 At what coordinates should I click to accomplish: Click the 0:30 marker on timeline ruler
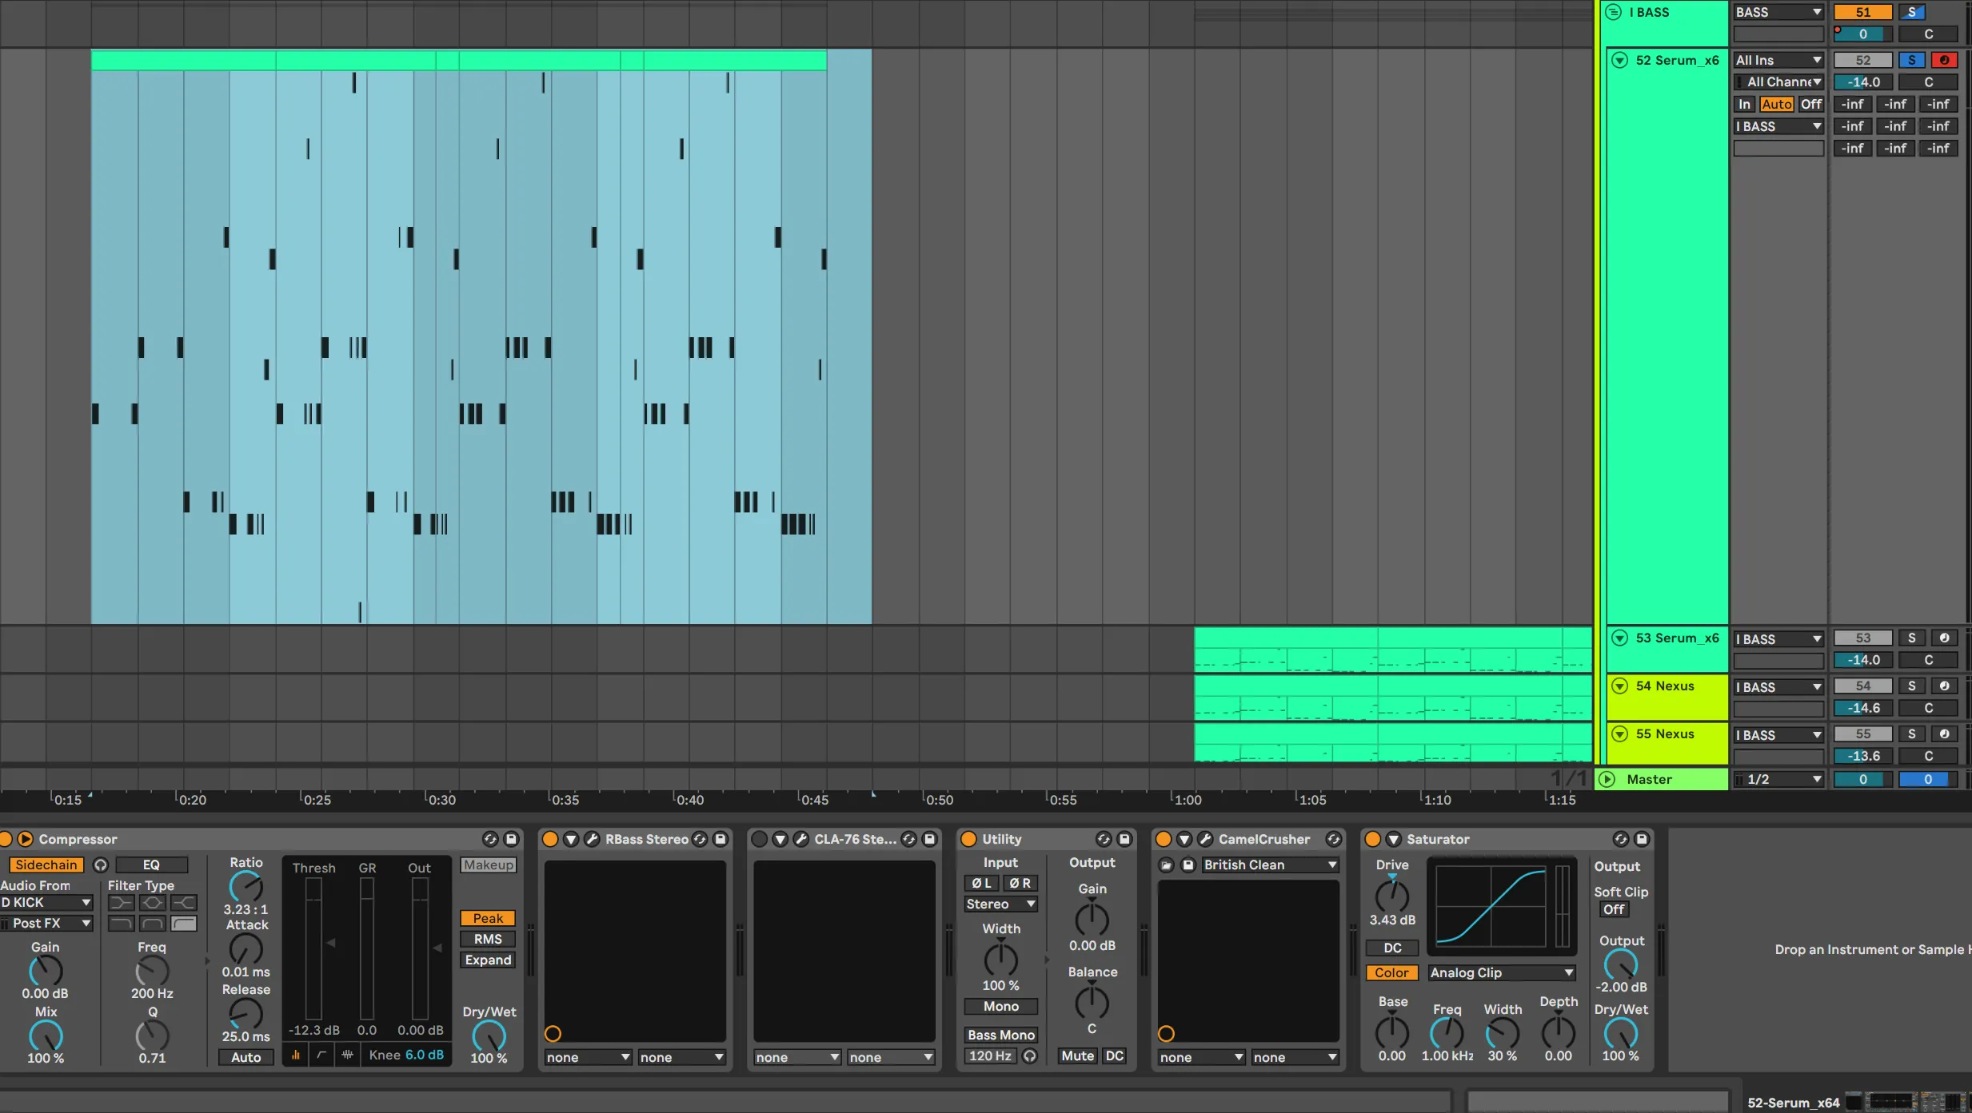tap(441, 800)
